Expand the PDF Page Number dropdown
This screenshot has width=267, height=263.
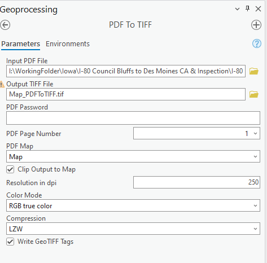[196, 133]
